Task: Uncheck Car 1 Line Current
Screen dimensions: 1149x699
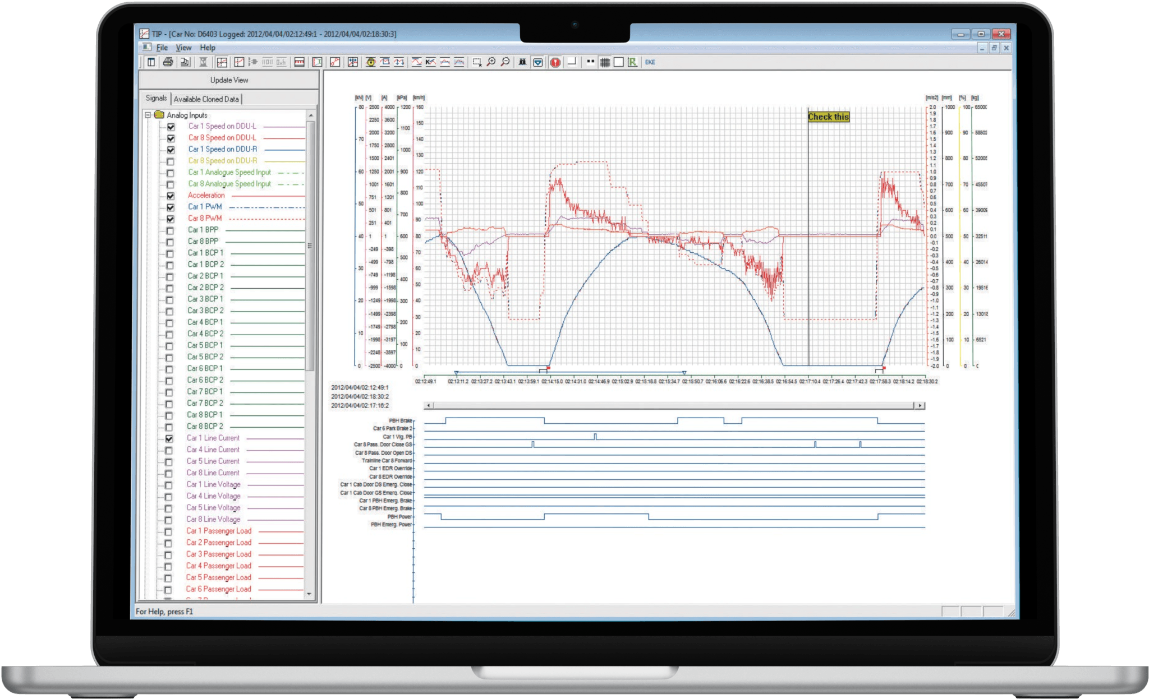Action: click(x=169, y=438)
